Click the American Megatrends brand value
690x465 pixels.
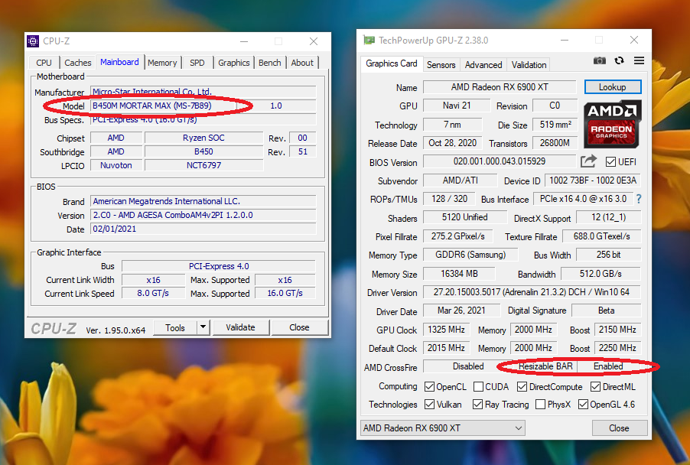point(203,201)
